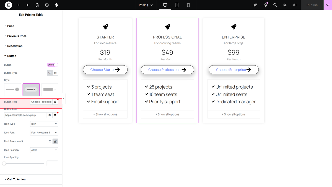The image size is (332, 187).
Task: Collapse the editor panel with the side arrow
Action: pyautogui.click(x=64, y=99)
